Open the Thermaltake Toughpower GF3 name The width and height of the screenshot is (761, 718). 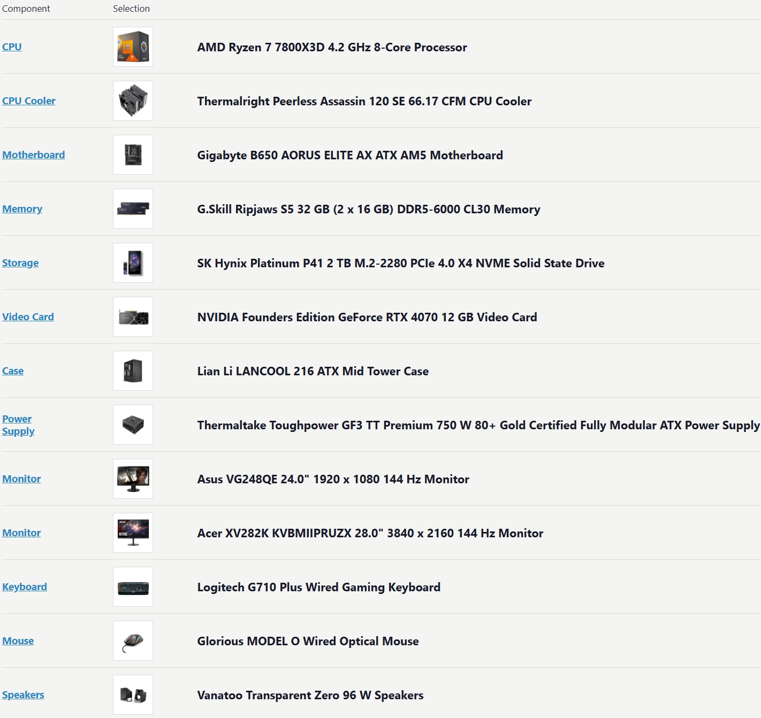click(478, 425)
